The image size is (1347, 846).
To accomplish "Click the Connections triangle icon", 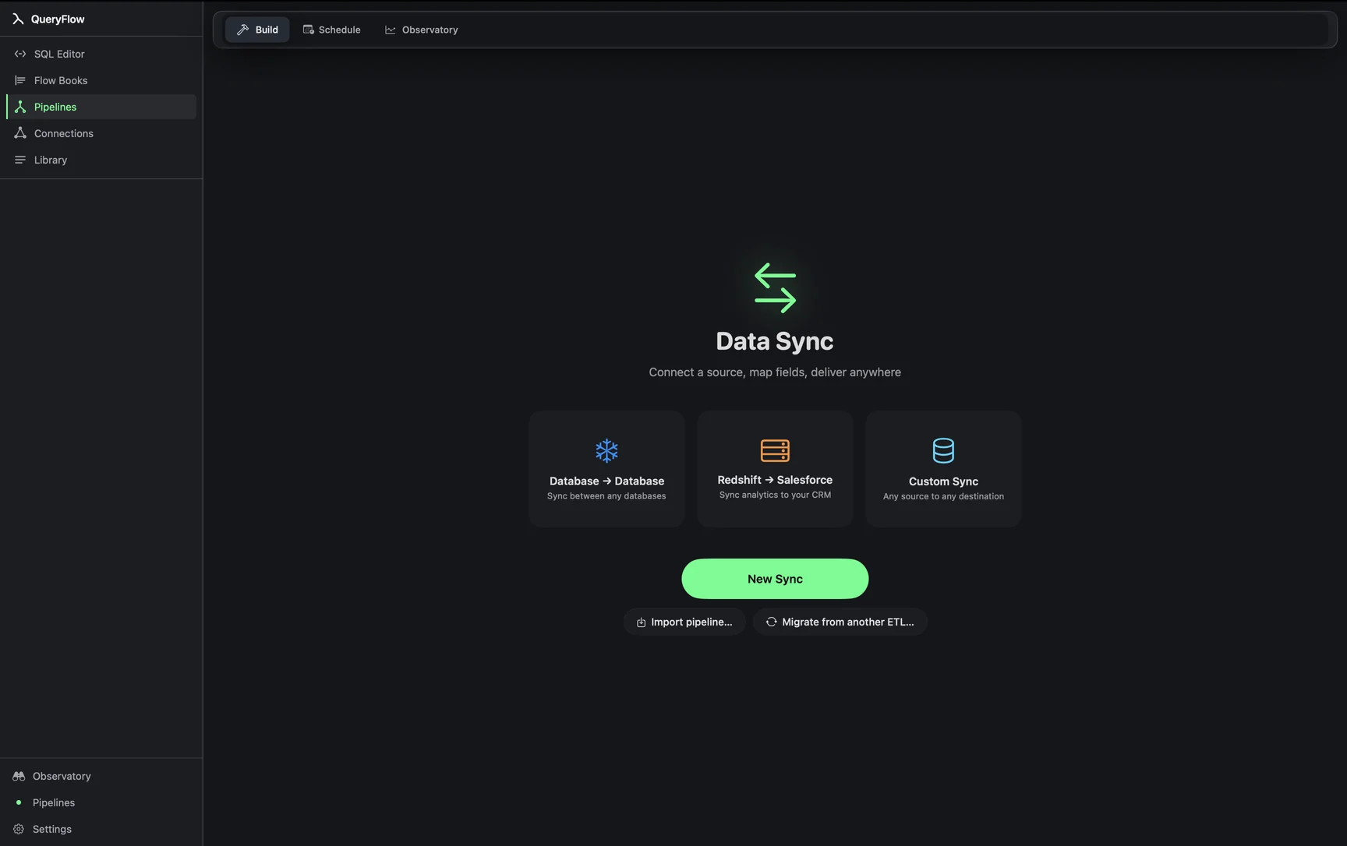I will tap(20, 133).
